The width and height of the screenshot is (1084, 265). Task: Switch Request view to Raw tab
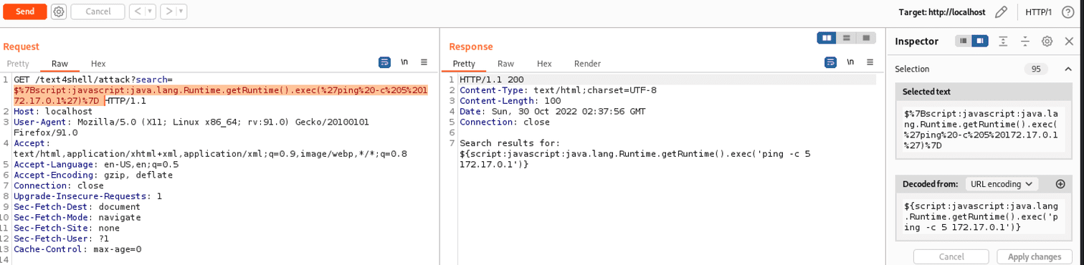point(60,64)
